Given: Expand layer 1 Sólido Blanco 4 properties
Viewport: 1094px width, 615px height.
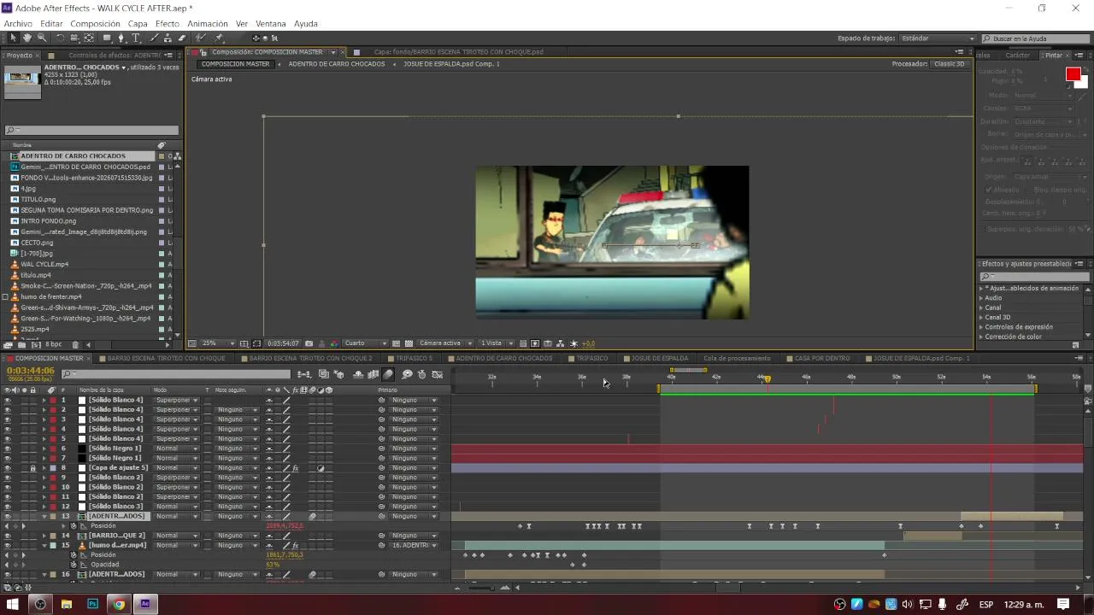Looking at the screenshot, I should click(44, 400).
